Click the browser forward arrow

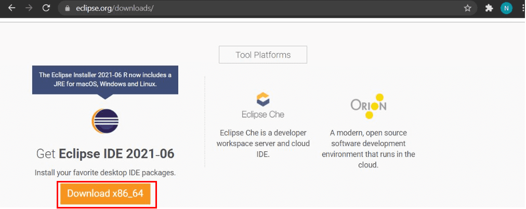click(29, 8)
